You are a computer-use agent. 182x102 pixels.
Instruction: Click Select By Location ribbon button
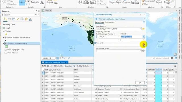tap(93, 3)
